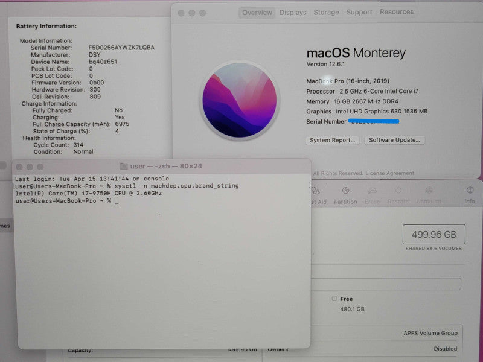Viewport: 483px width, 362px height.
Task: Click the 'Model Information:' heading
Action: coord(46,40)
